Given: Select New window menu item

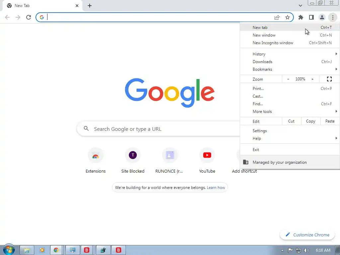Looking at the screenshot, I should [x=290, y=35].
